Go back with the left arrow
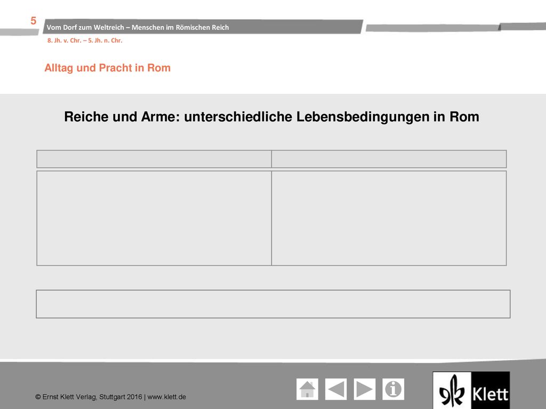546x409 pixels. [x=336, y=389]
